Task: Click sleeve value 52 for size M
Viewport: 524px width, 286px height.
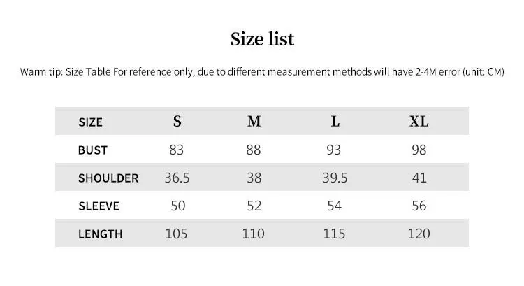Action: pyautogui.click(x=254, y=206)
